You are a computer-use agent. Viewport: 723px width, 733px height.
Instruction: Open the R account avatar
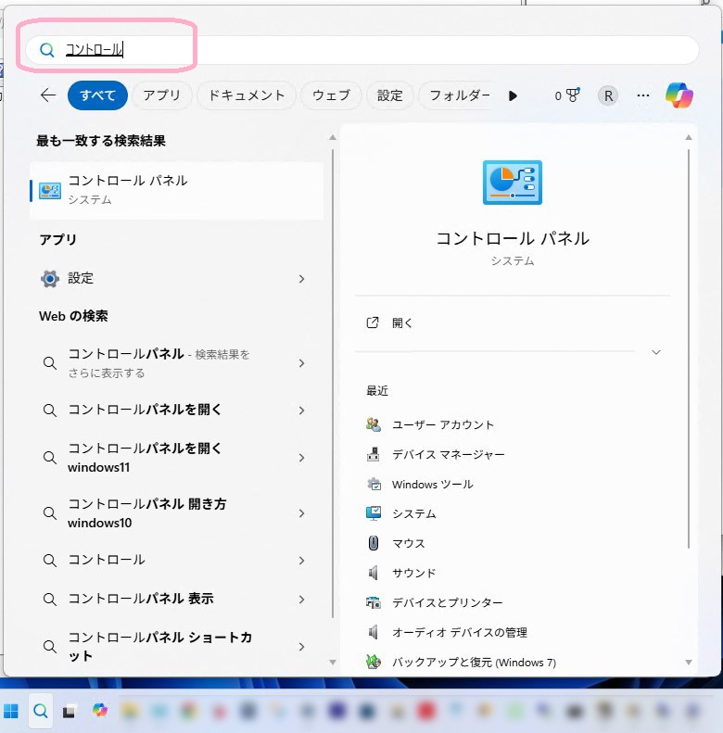(x=608, y=95)
